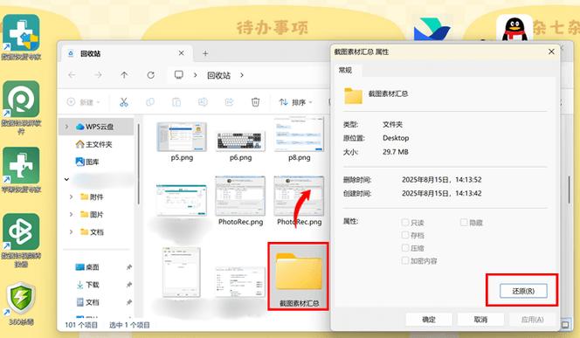This screenshot has width=580, height=338.
Task: Open the green play-triangle desktop shortcut
Action: [21, 231]
